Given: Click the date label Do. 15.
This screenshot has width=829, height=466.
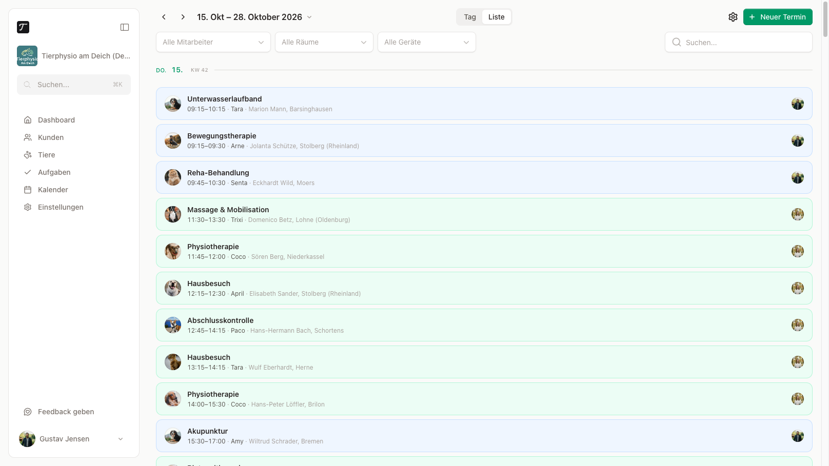Looking at the screenshot, I should 169,70.
